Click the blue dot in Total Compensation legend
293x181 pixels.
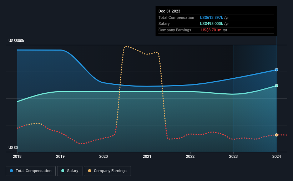click(x=11, y=171)
